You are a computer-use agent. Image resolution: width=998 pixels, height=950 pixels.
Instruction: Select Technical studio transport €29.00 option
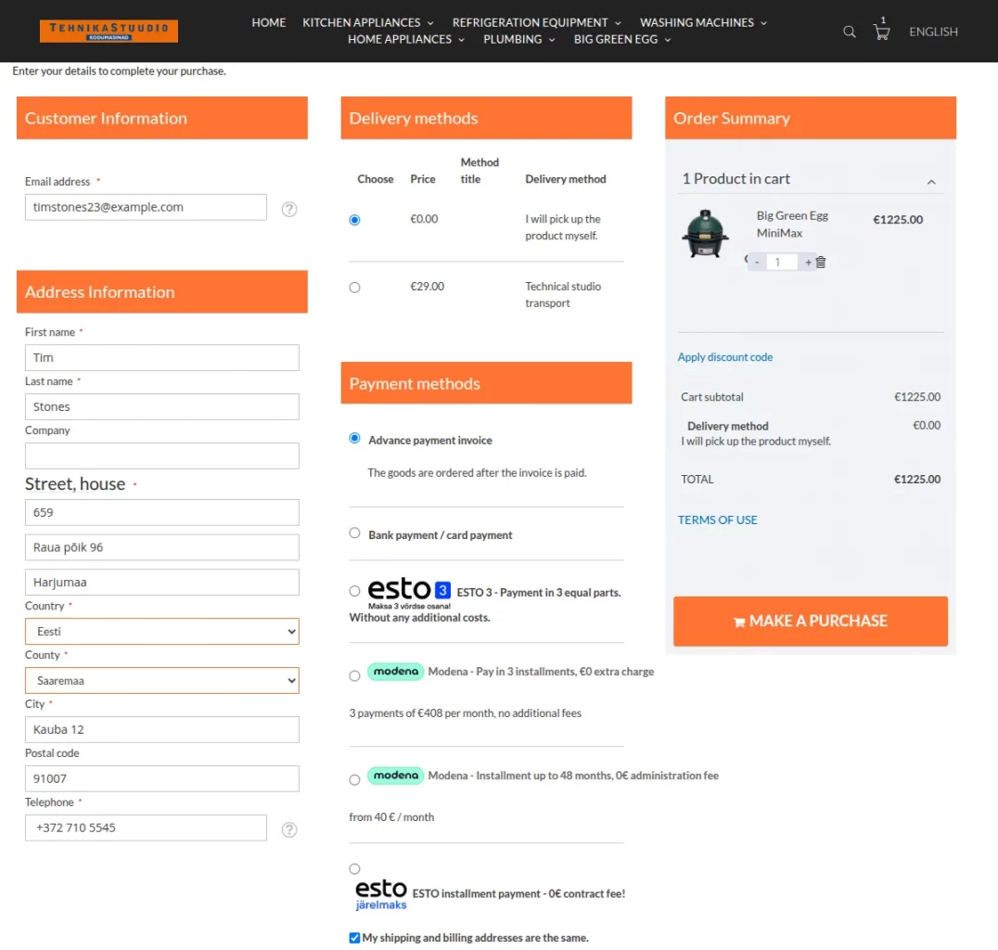(x=354, y=288)
